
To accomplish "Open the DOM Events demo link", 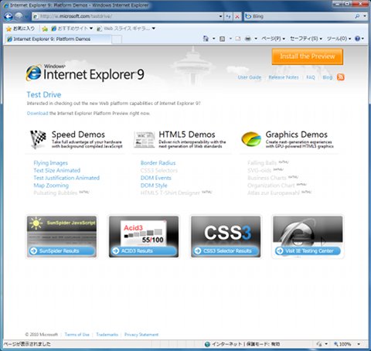I will tap(156, 178).
